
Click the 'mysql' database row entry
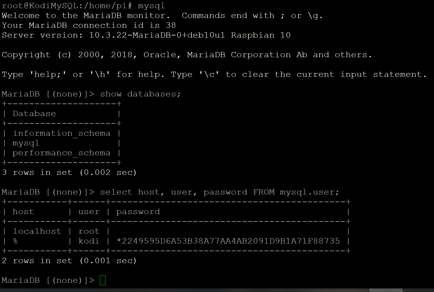click(x=26, y=143)
